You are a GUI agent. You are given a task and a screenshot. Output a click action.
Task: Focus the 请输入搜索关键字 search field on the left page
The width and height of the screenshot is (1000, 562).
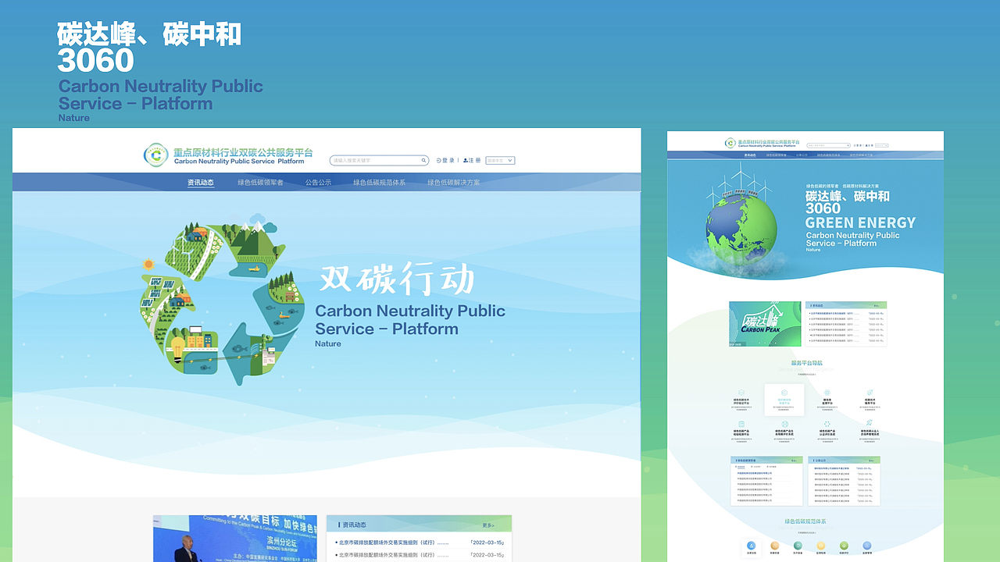(x=379, y=160)
